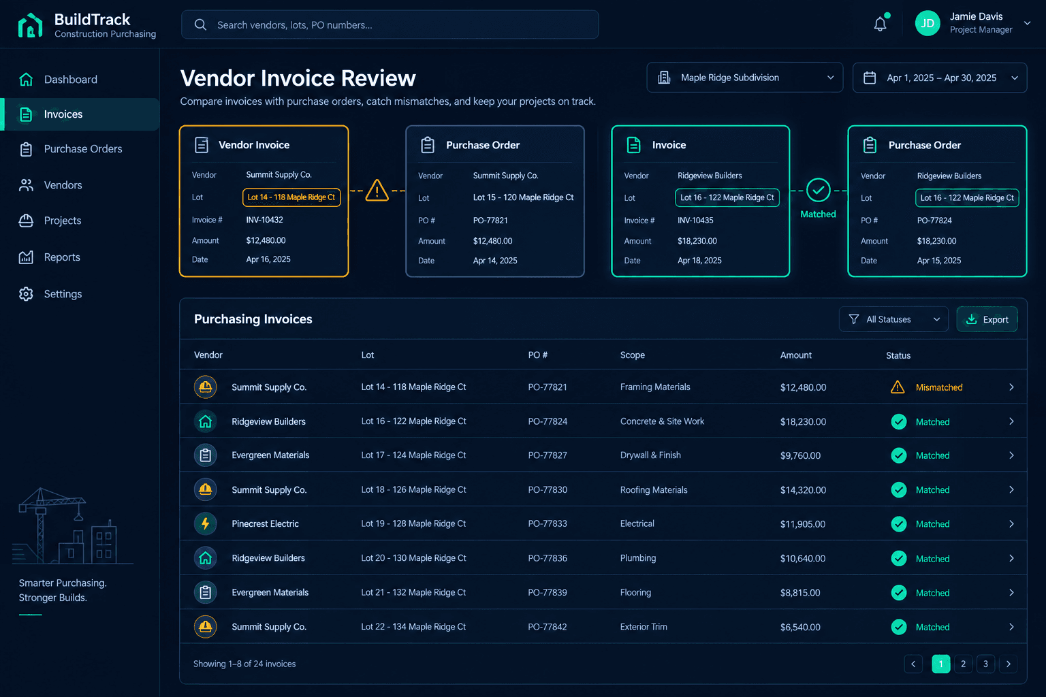
Task: Click the Pinecrest Electric lightning bolt icon
Action: point(206,523)
